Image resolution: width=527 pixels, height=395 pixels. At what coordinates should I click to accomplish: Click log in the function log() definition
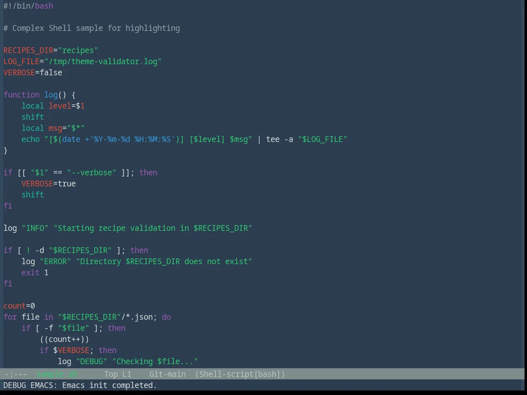coord(51,95)
